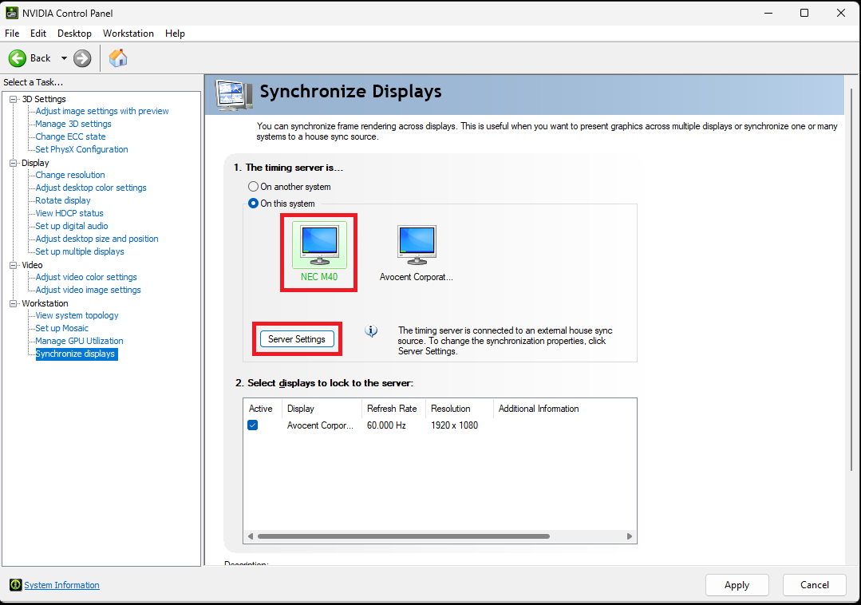Click the Display column header
This screenshot has width=861, height=605.
[322, 409]
